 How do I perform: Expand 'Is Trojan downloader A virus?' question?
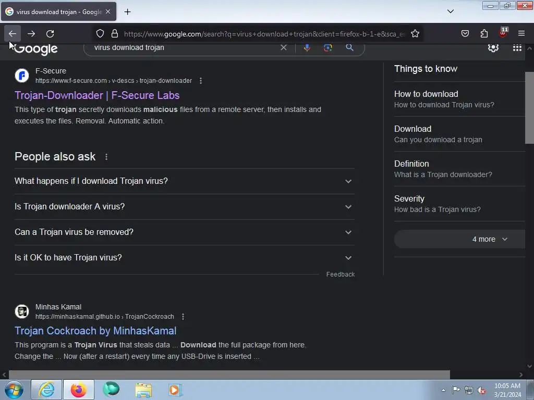coord(184,206)
